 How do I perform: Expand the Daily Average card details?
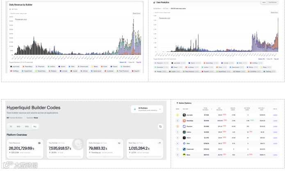tap(105, 157)
